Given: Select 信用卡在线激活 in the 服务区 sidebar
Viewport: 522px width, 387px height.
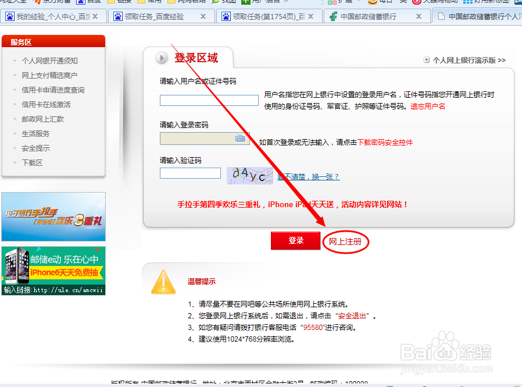Looking at the screenshot, I should (x=45, y=104).
